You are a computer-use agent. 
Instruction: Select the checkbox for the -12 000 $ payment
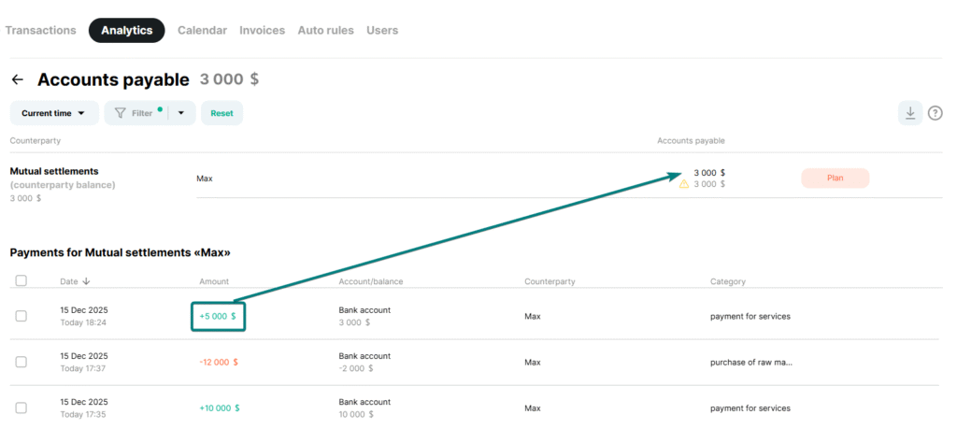21,362
